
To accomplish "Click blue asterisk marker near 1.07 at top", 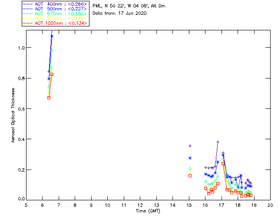I will pos(52,36).
